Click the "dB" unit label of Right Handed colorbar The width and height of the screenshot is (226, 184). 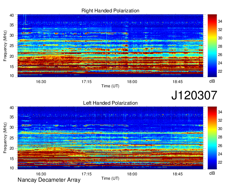coord(212,81)
